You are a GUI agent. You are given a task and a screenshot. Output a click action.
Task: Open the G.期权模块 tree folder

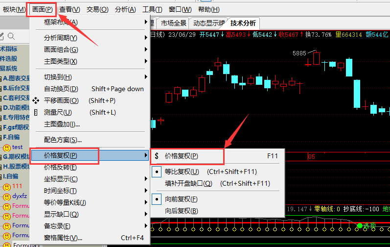pos(16,157)
